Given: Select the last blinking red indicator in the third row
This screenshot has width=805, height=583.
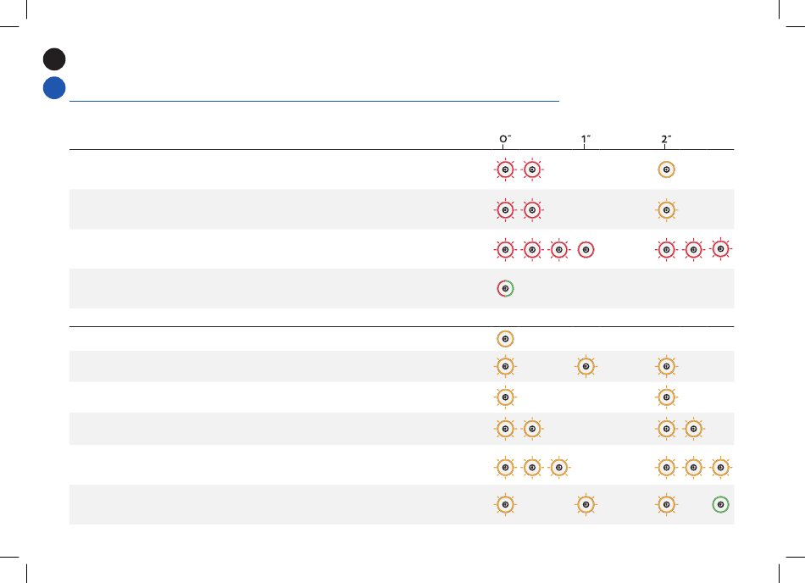Looking at the screenshot, I should 720,249.
